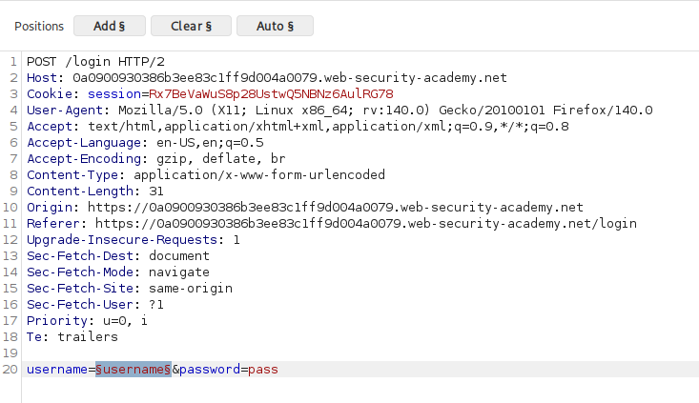Click the text/html Accept value

point(328,127)
